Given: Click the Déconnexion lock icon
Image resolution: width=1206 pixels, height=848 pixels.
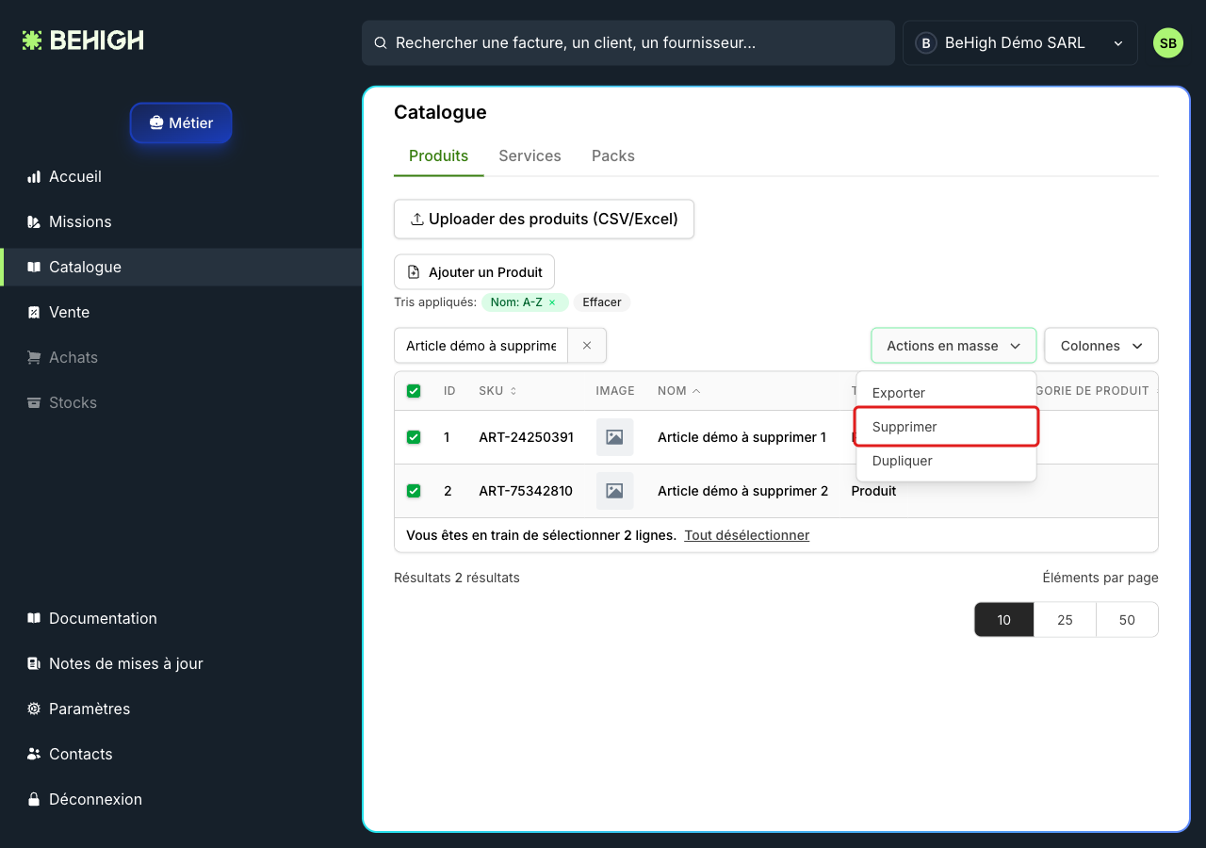Looking at the screenshot, I should (x=34, y=799).
